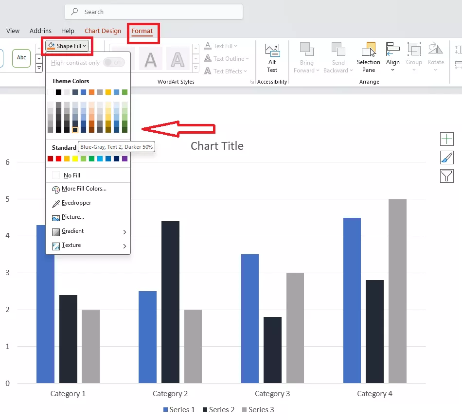Expand the WordArt styles gallery

point(195,69)
